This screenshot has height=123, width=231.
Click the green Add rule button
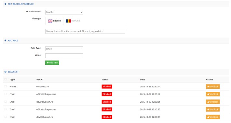pyautogui.click(x=52, y=62)
